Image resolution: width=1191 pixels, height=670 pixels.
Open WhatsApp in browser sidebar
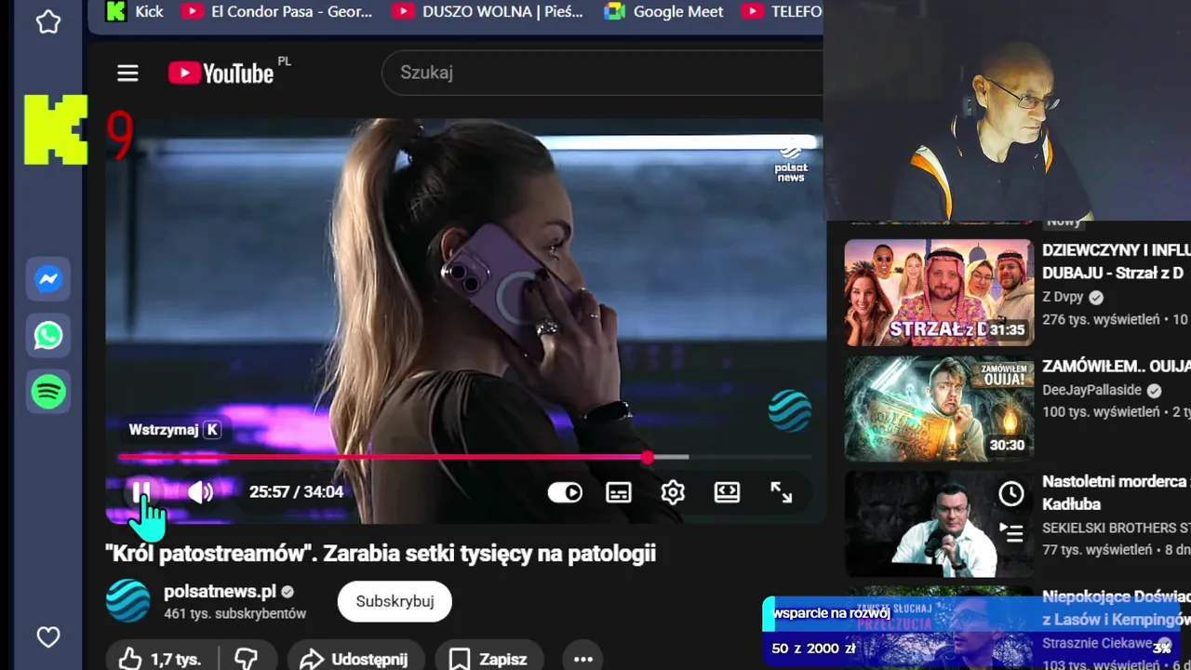click(x=48, y=335)
